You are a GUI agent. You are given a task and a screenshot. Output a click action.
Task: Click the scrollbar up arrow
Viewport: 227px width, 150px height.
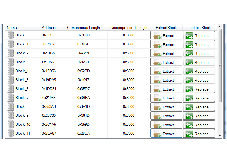coord(220,27)
